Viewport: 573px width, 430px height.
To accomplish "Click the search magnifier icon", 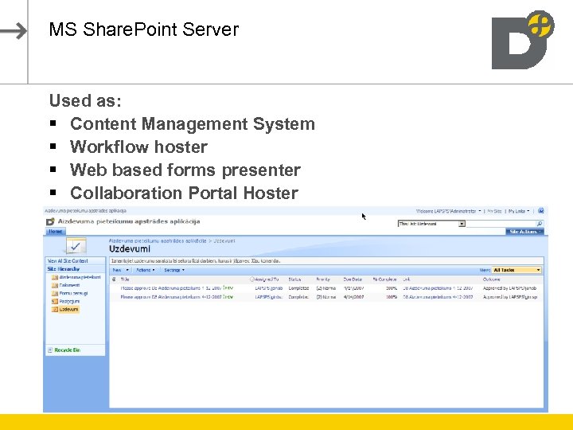I will 540,224.
